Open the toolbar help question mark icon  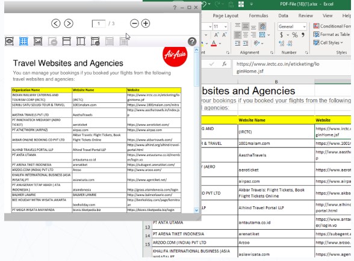[x=192, y=41]
